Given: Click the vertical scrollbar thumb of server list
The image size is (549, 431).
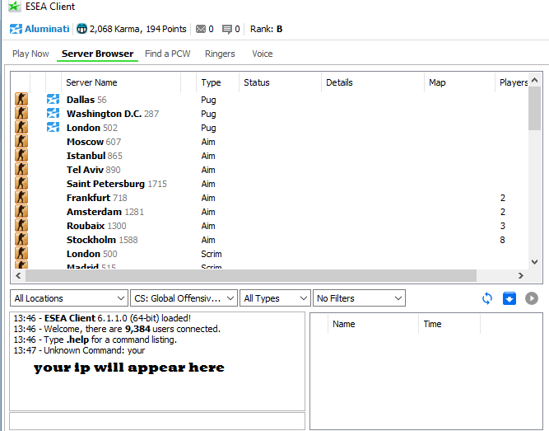Looking at the screenshot, I should pos(535,108).
